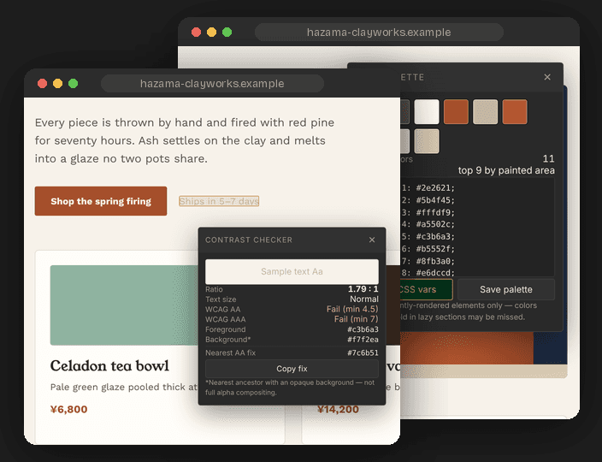Viewport: 602px width, 462px height.
Task: Click the Celadon tea bowl title
Action: pos(109,366)
